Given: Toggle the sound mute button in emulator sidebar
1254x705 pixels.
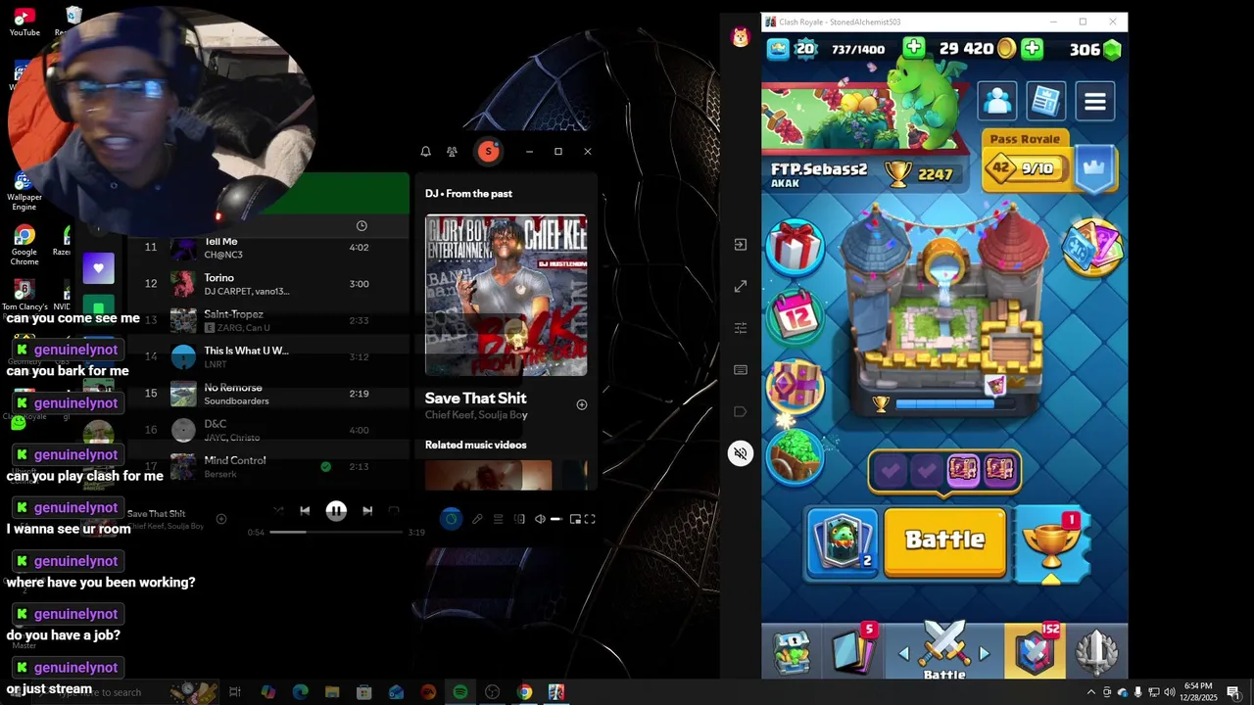Looking at the screenshot, I should click(x=741, y=453).
